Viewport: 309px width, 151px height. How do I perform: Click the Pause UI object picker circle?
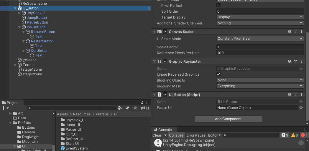[x=301, y=107]
